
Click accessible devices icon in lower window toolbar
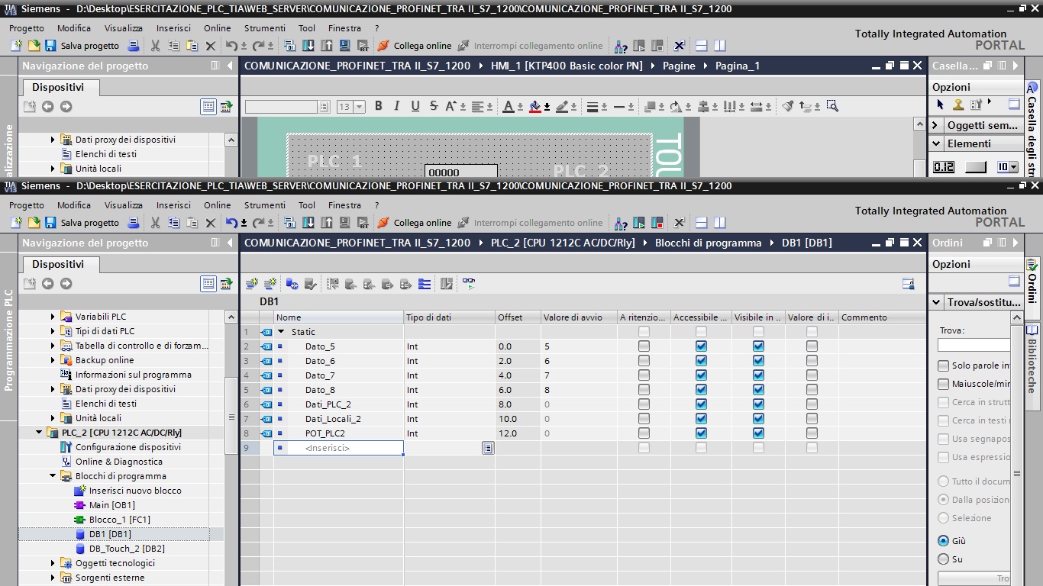pos(621,223)
